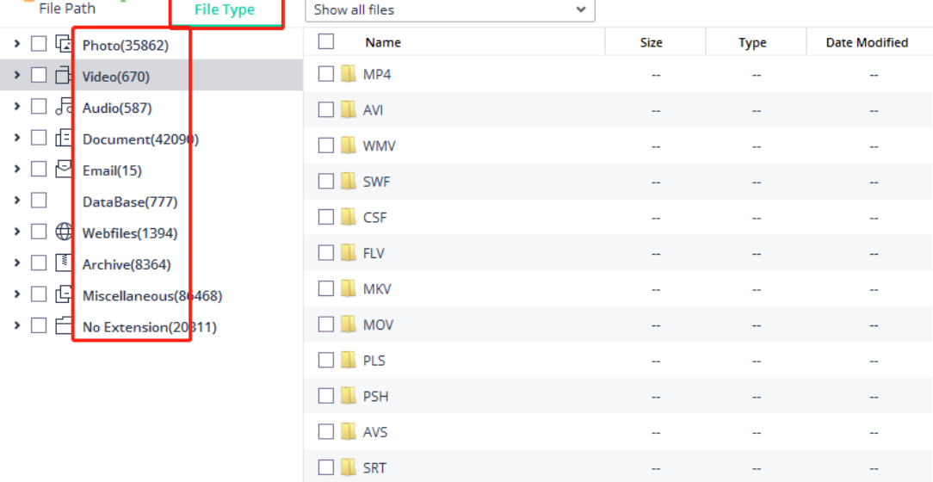
Task: Click the WMV folder icon
Action: tap(348, 145)
